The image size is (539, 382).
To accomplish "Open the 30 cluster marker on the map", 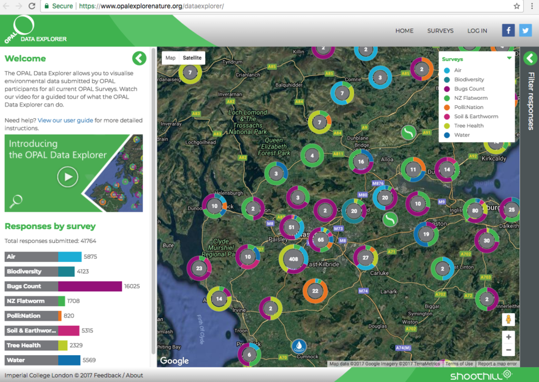I will (487, 241).
